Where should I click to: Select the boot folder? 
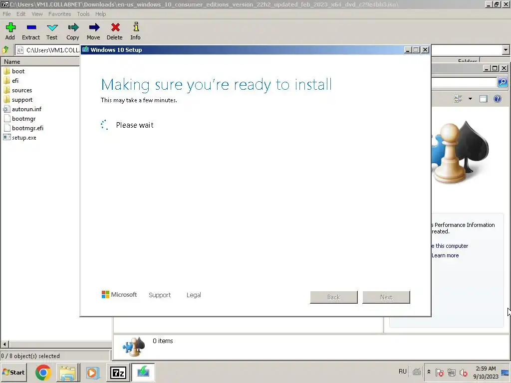point(14,71)
